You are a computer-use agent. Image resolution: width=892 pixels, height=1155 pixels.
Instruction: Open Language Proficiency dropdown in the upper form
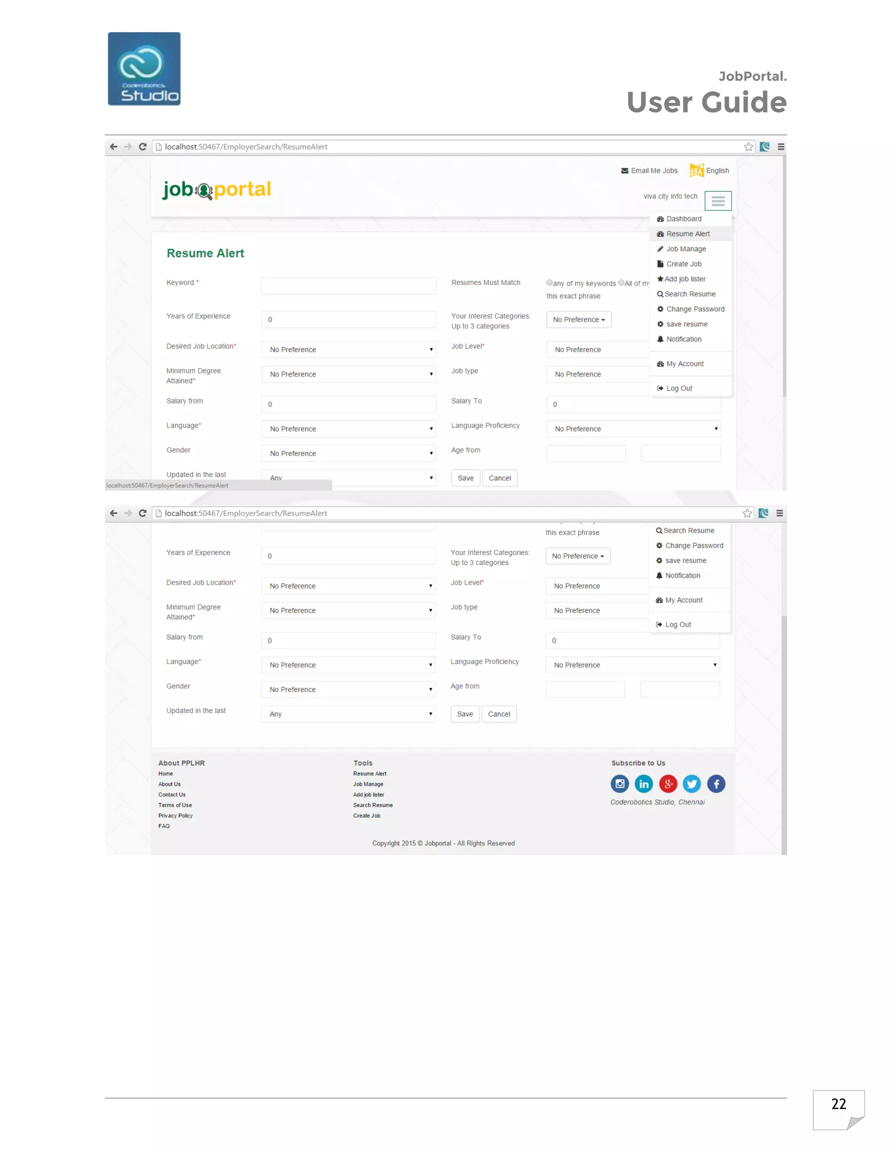pos(634,429)
